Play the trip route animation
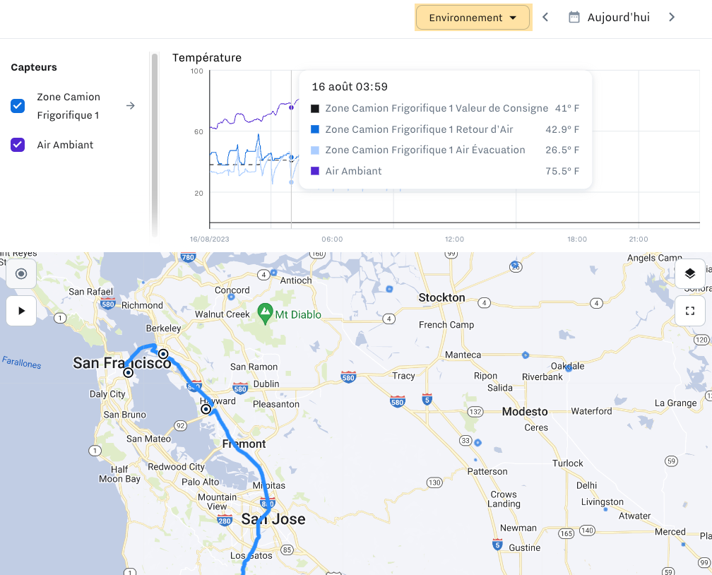The image size is (712, 575). [x=21, y=311]
